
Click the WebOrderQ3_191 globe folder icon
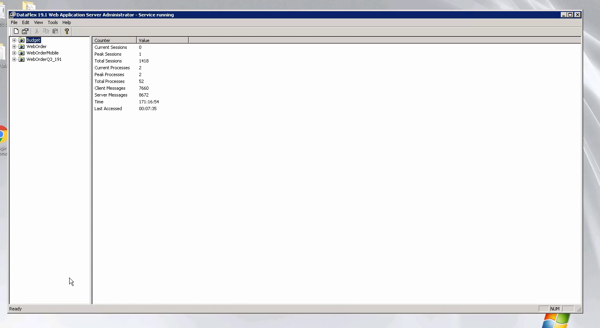[22, 59]
